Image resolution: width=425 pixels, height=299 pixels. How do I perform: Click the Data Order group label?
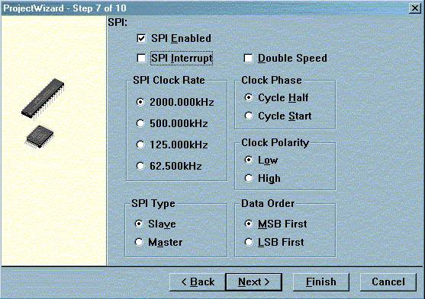268,204
